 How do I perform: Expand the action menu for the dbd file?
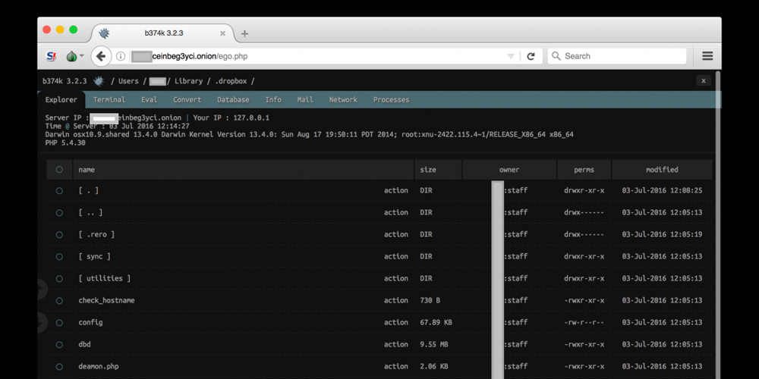click(x=395, y=344)
